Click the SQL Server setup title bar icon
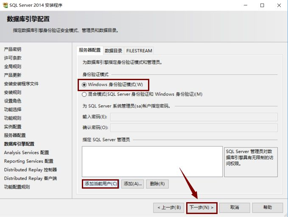Image resolution: width=288 pixels, height=217 pixels. [6, 5]
